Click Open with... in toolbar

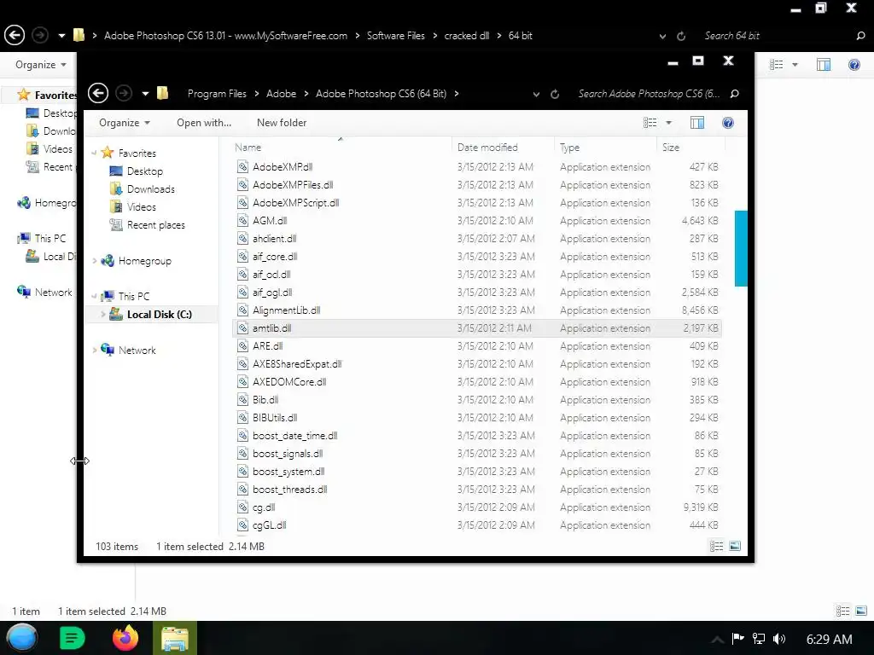pos(204,123)
